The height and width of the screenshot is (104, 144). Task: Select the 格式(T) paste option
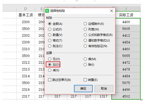[55, 41]
